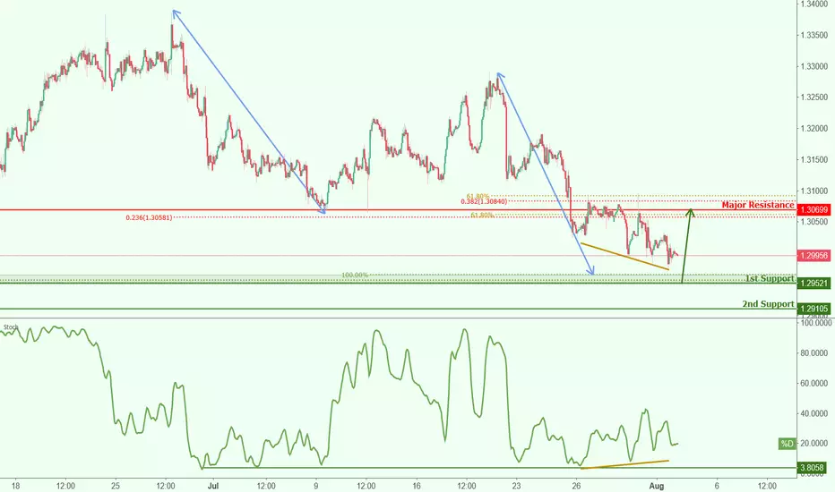Click date 9 on the time axis
This screenshot has height=492, width=835.
[316, 486]
